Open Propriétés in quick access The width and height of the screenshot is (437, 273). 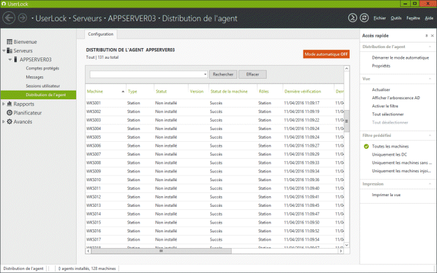pos(381,66)
